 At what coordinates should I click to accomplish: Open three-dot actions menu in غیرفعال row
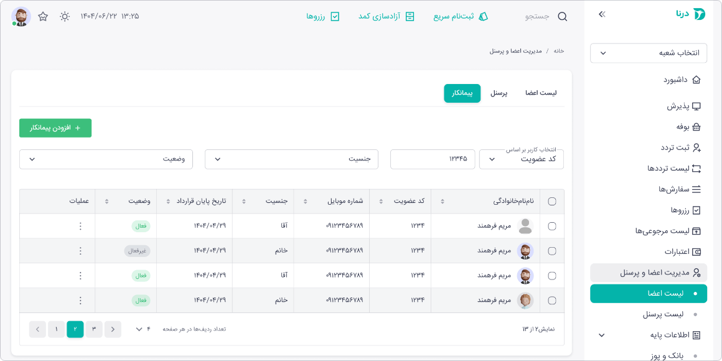point(80,251)
